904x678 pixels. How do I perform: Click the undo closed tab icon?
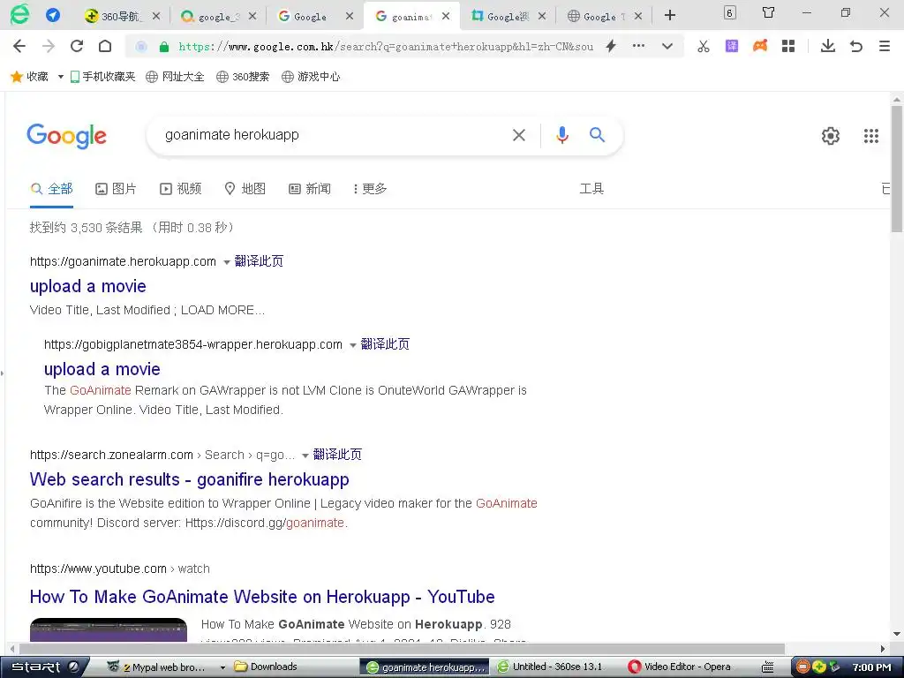(856, 46)
